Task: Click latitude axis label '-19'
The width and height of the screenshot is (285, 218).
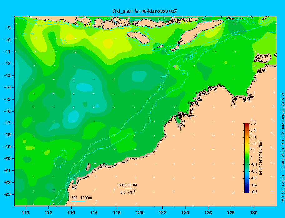Action: (x=7, y=147)
